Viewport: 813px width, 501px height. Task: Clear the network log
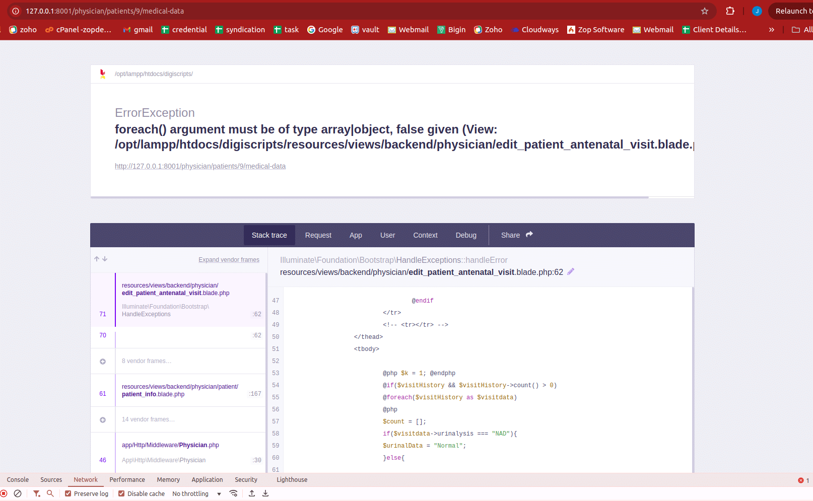pos(18,494)
